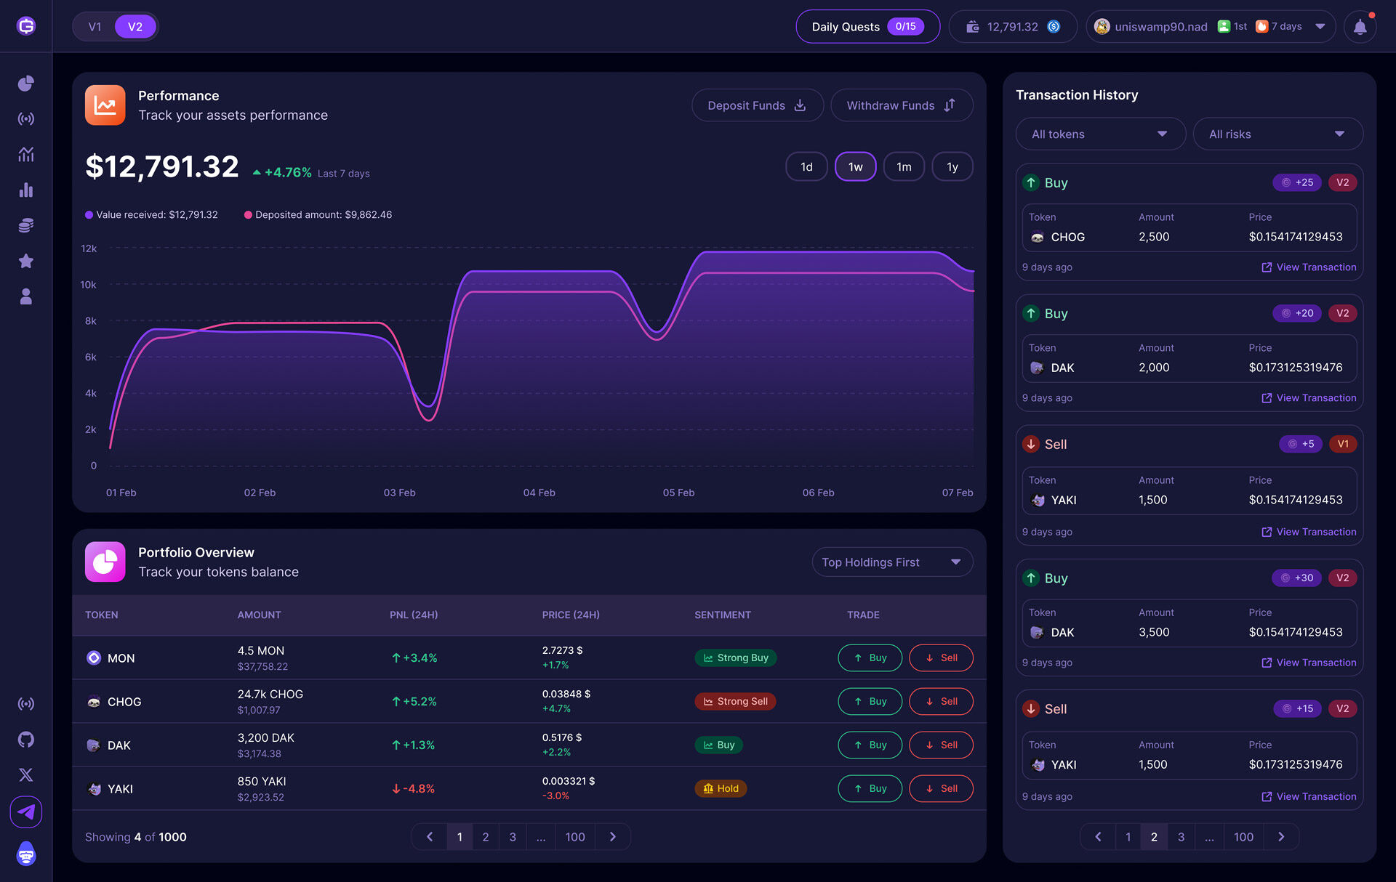Click Sell button for CHOG row

(x=941, y=701)
